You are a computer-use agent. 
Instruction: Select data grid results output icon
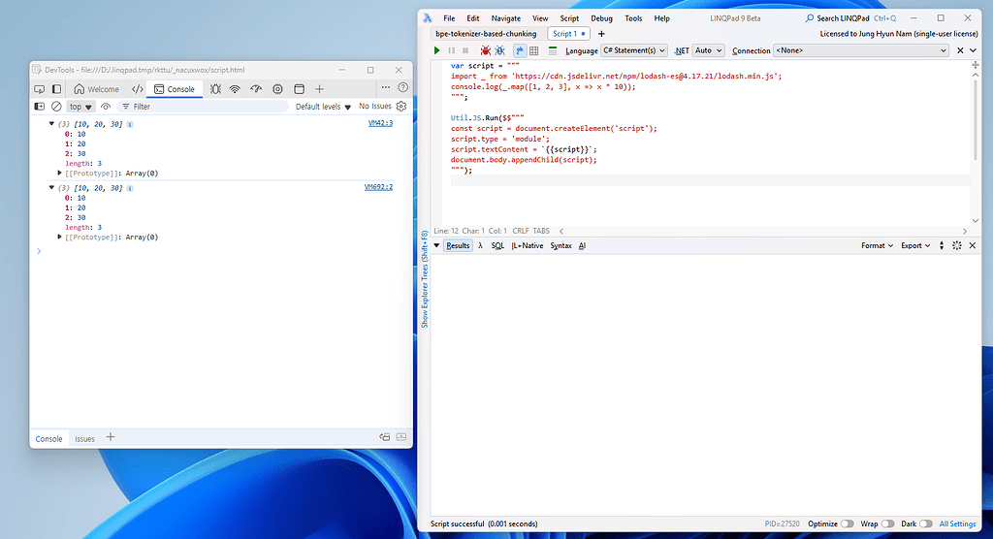click(534, 50)
